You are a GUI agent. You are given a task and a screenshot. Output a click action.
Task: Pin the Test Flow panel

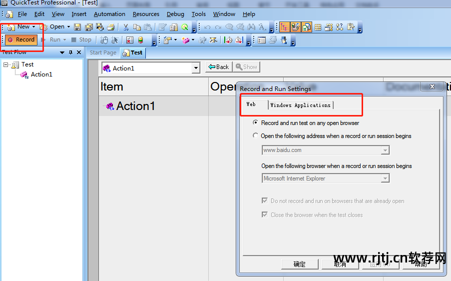coord(71,52)
